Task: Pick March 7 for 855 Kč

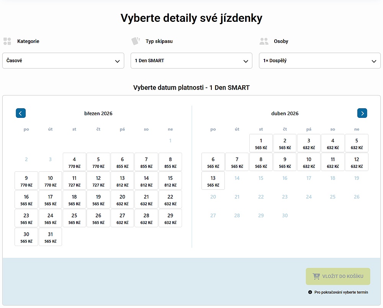Action: point(146,162)
